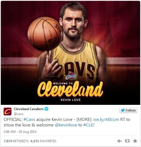
Task: Click the KEVIN LOVE caption in the image
Action: (x=70, y=100)
